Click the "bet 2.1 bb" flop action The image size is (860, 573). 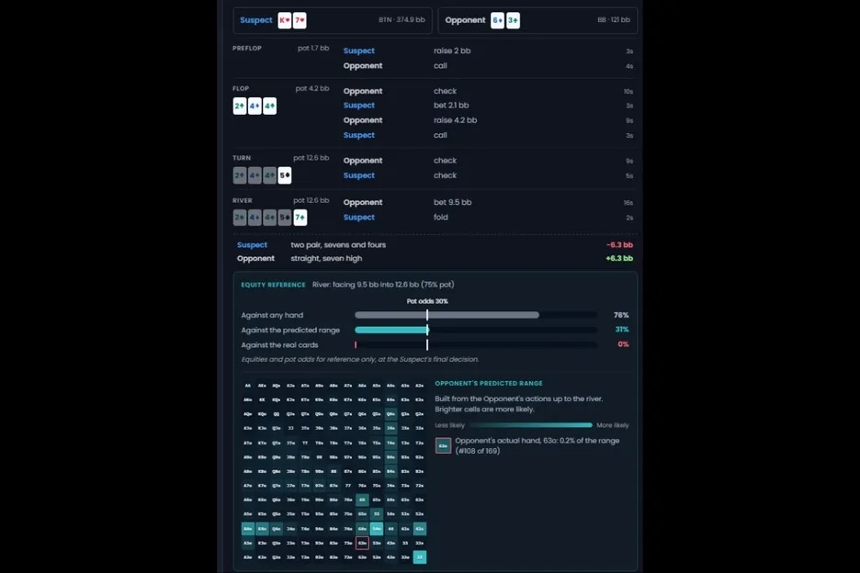click(451, 106)
